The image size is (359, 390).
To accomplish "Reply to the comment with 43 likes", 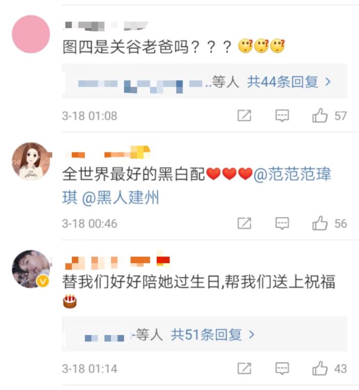I will click(x=282, y=368).
